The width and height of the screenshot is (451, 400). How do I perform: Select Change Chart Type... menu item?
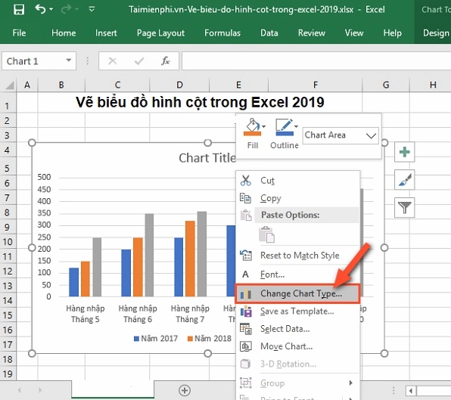[297, 293]
